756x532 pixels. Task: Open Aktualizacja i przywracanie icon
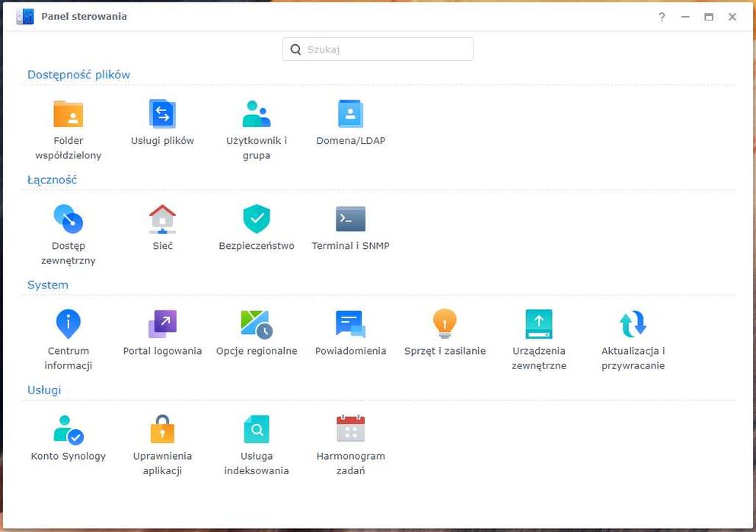633,324
